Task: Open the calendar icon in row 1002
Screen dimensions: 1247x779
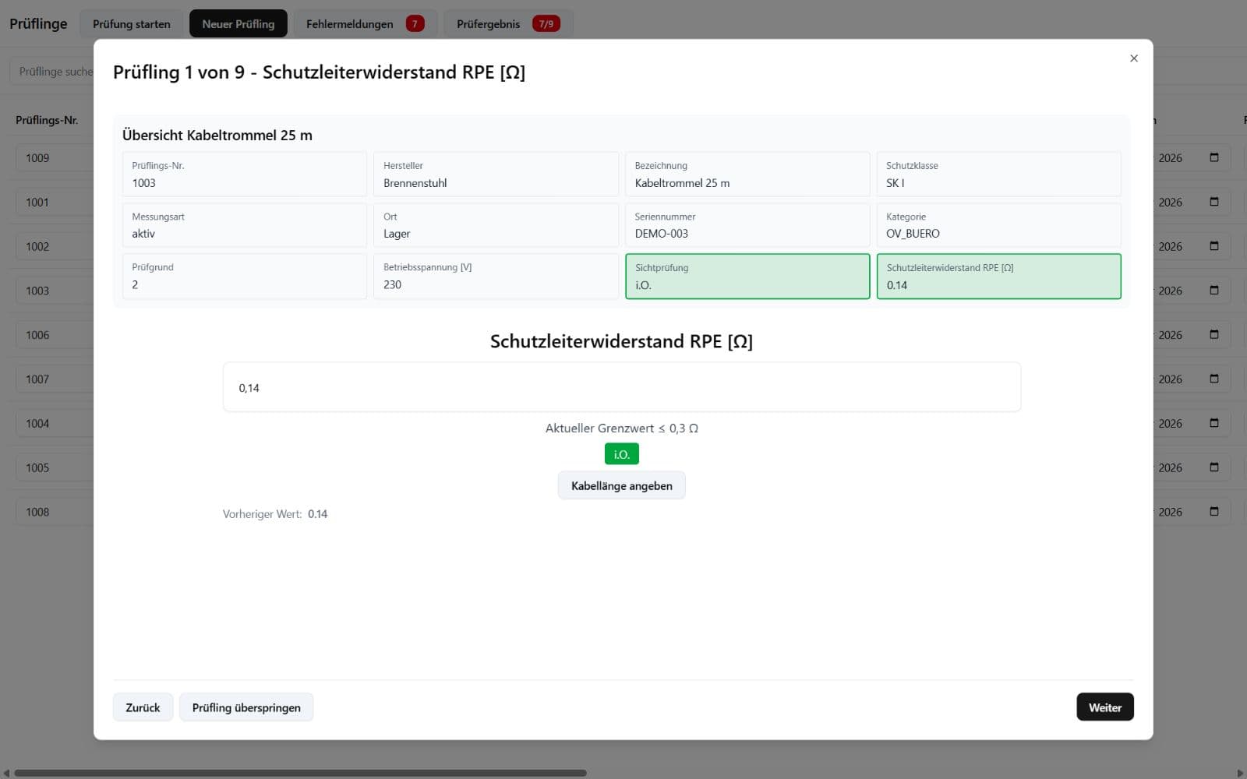Action: (x=1214, y=246)
